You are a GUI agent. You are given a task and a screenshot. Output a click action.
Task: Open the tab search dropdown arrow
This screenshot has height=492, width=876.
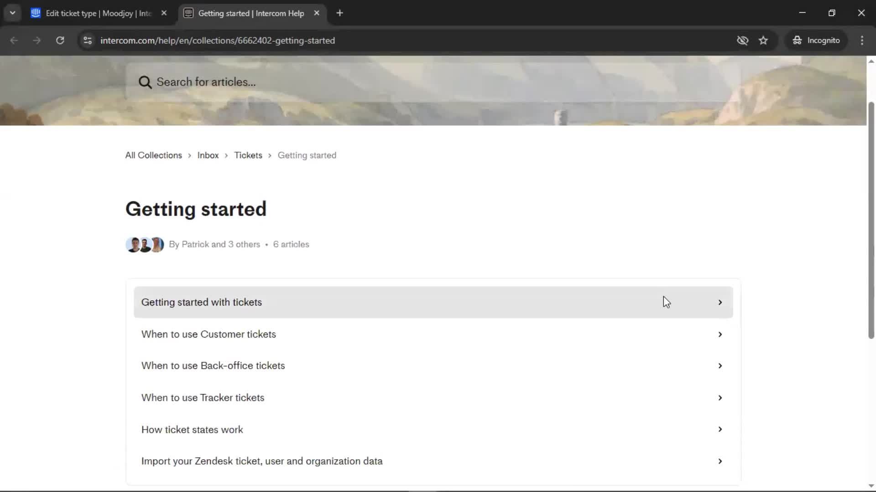point(12,13)
